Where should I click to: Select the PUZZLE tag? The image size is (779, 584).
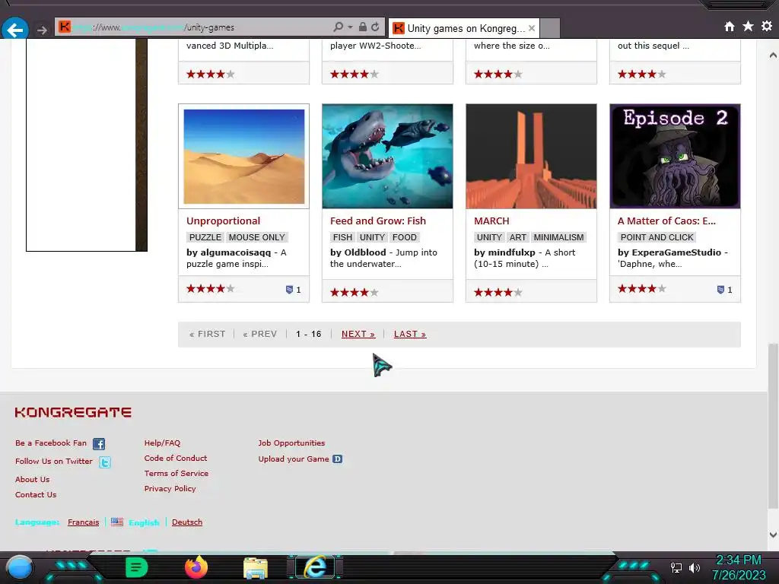click(205, 237)
